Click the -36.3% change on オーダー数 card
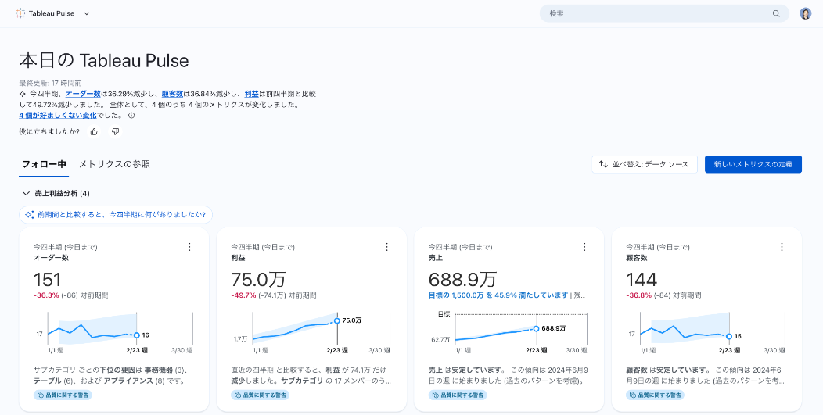823x415 pixels. (46, 295)
